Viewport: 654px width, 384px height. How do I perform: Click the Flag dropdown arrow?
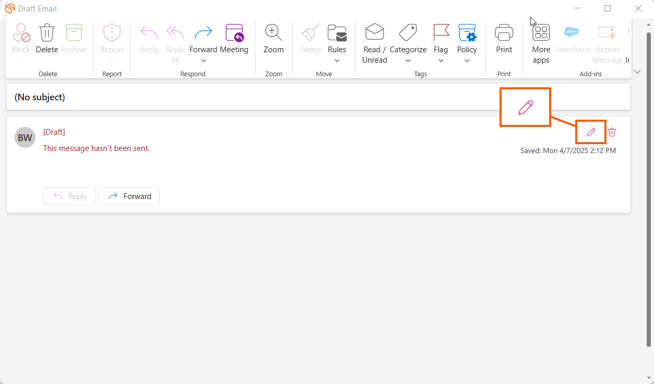tap(441, 61)
